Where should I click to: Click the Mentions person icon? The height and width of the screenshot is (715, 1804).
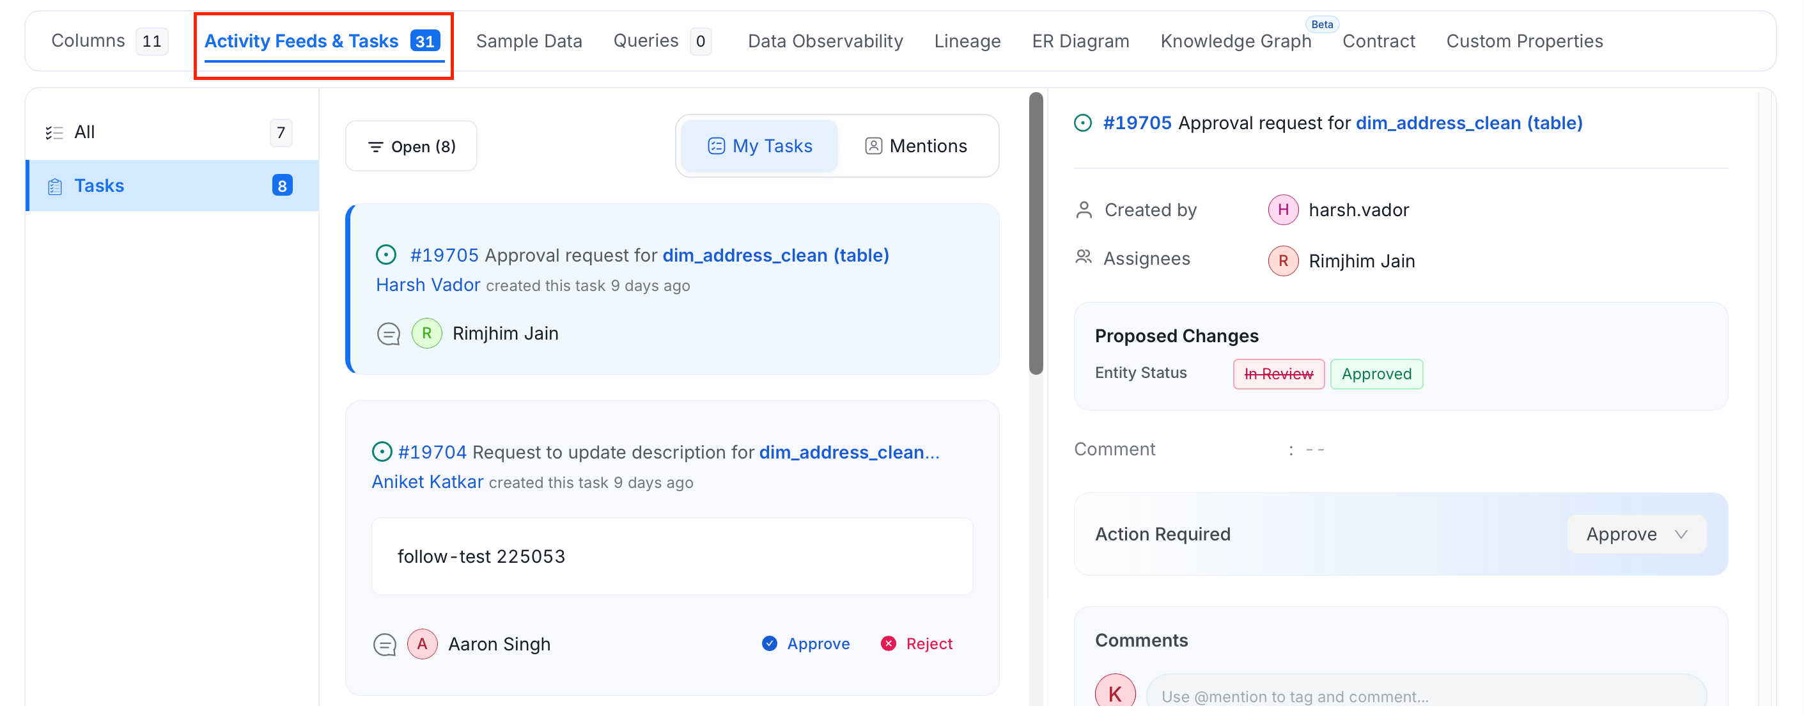click(x=873, y=146)
